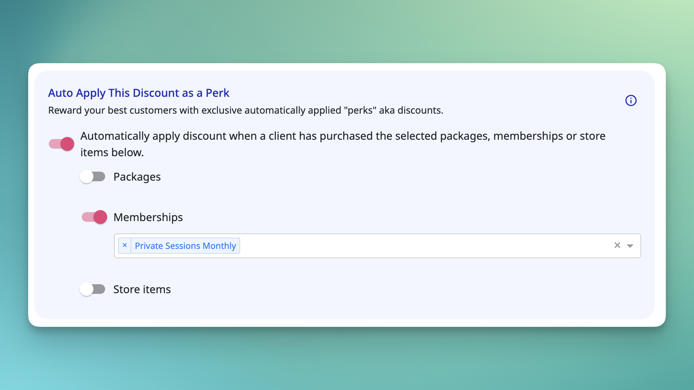Select the Private Sessions Monthly chip label
This screenshot has width=694, height=390.
[185, 246]
